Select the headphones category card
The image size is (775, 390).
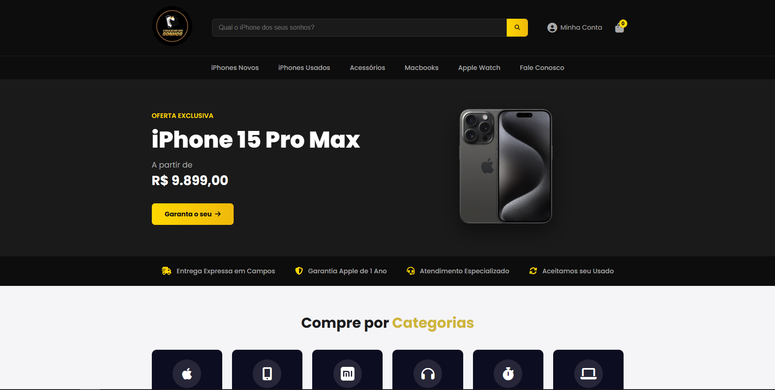(428, 370)
